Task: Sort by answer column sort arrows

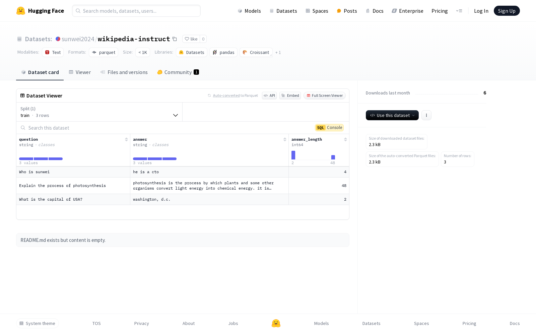Action: tap(285, 139)
